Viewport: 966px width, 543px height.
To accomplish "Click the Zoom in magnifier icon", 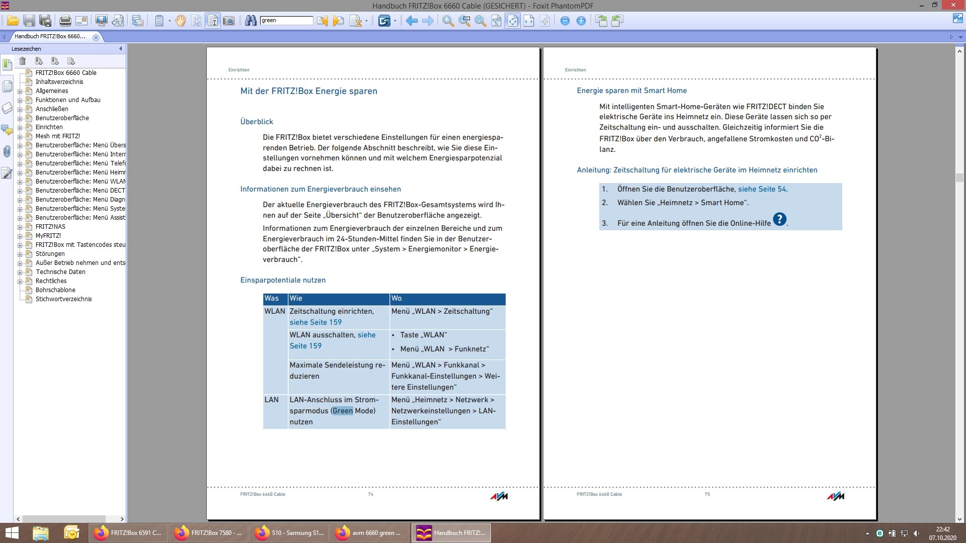I will coord(448,21).
